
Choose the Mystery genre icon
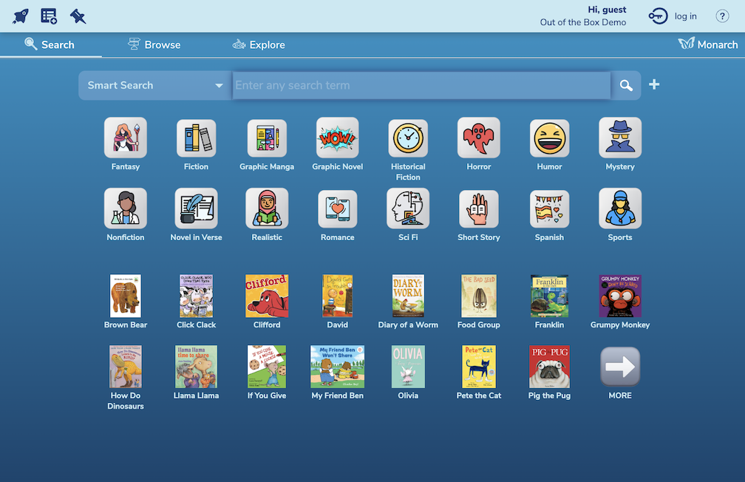pyautogui.click(x=619, y=138)
